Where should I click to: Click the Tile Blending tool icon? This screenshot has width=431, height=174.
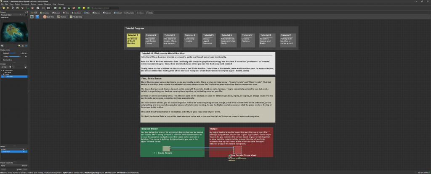[76, 17]
